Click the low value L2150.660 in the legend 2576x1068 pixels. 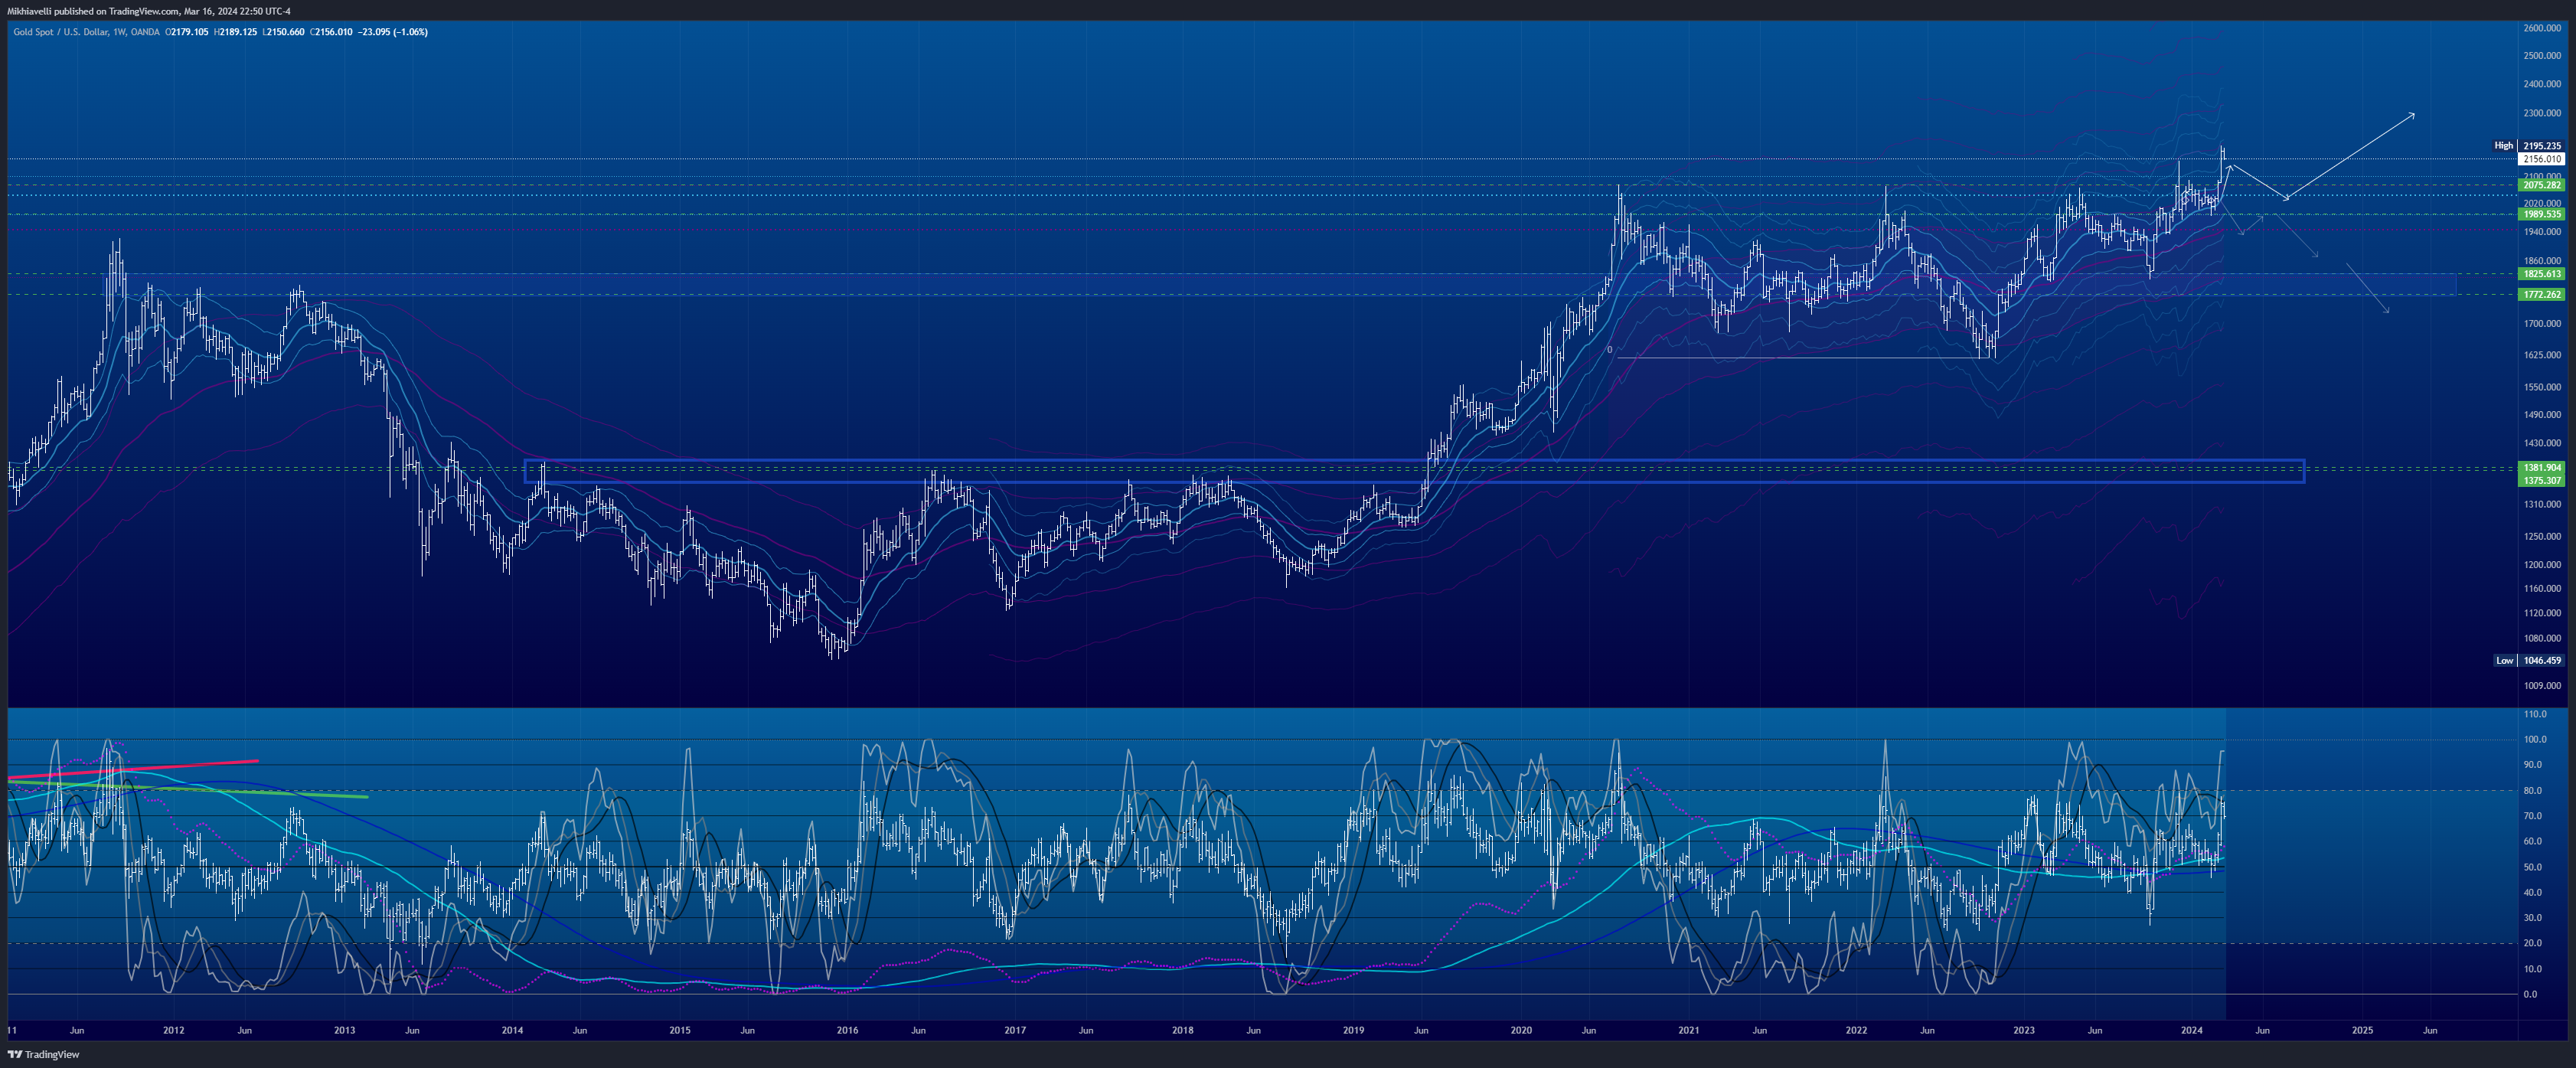284,32
